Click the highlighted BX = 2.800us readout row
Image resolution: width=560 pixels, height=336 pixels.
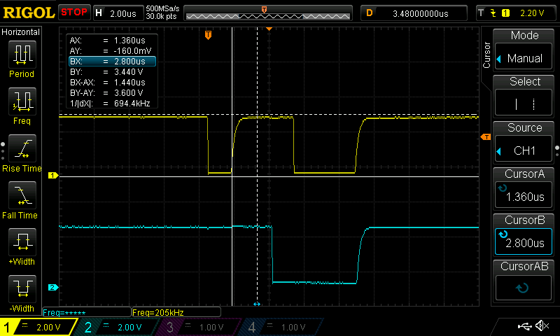(x=112, y=62)
